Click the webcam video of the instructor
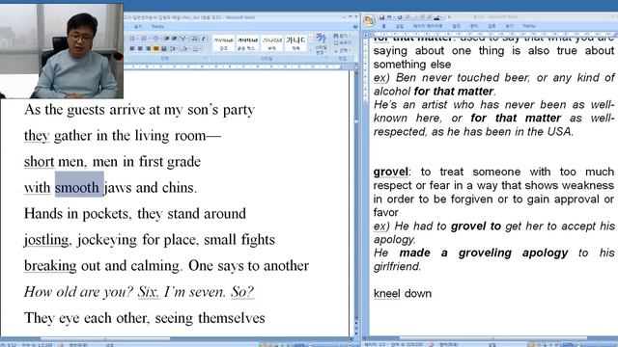618x347 pixels. click(x=62, y=51)
